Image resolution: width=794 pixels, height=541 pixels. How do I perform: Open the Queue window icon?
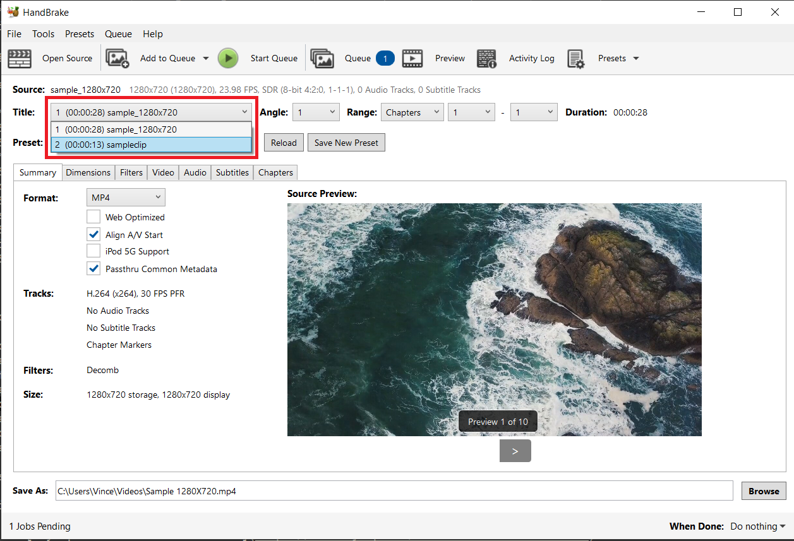322,58
